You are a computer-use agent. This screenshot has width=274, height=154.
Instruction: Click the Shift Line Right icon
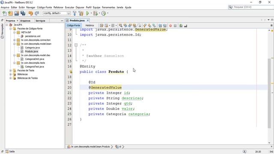click(x=164, y=26)
